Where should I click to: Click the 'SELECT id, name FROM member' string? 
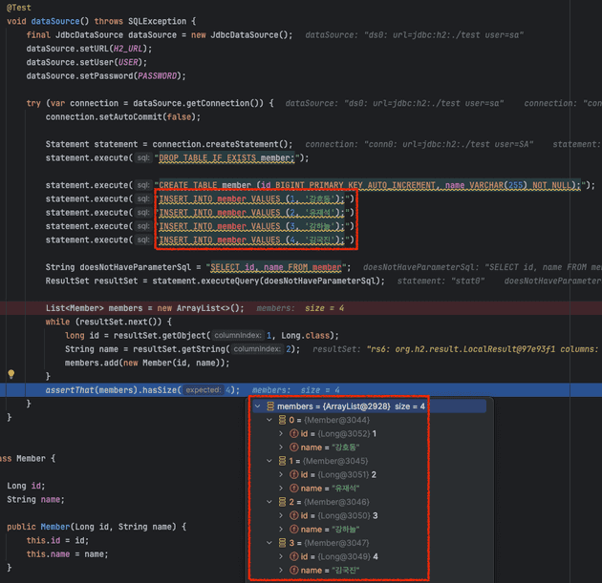point(275,267)
